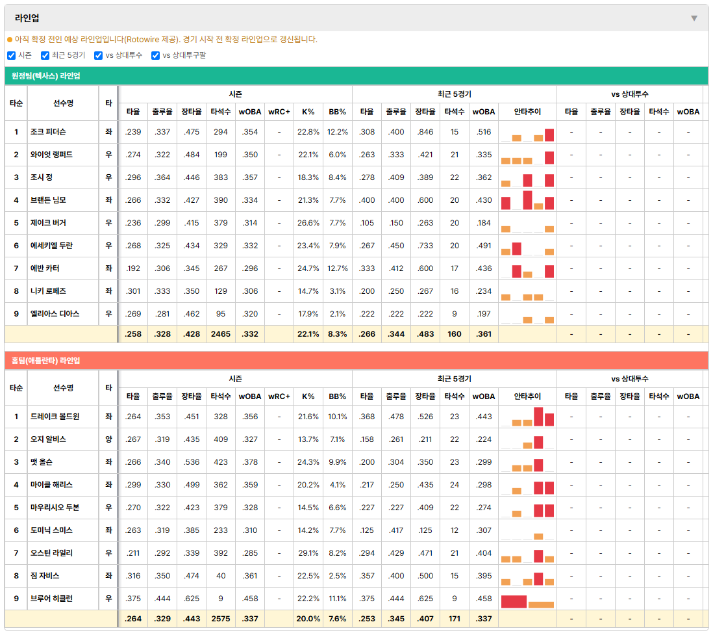Click the 안타추이 header in Atlanta table
The image size is (713, 635).
527,396
